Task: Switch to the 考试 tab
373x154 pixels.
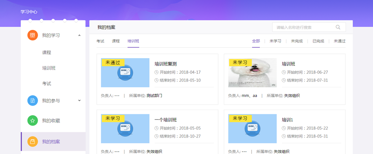Action: point(100,41)
